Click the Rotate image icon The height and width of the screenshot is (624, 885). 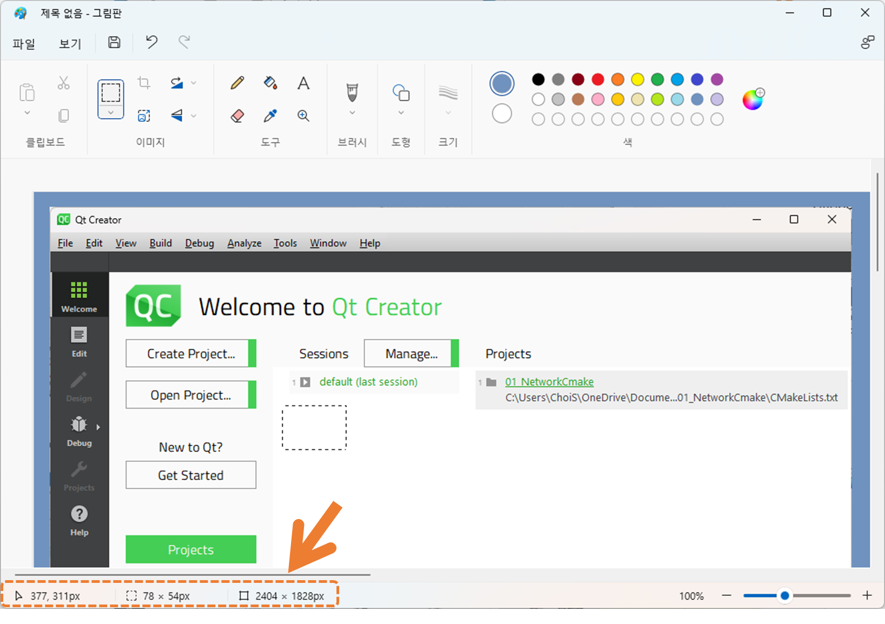[x=177, y=83]
